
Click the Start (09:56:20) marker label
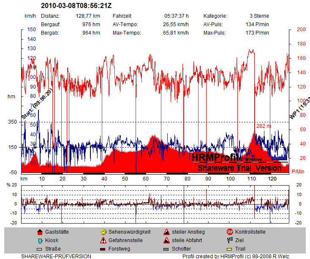pyautogui.click(x=36, y=104)
